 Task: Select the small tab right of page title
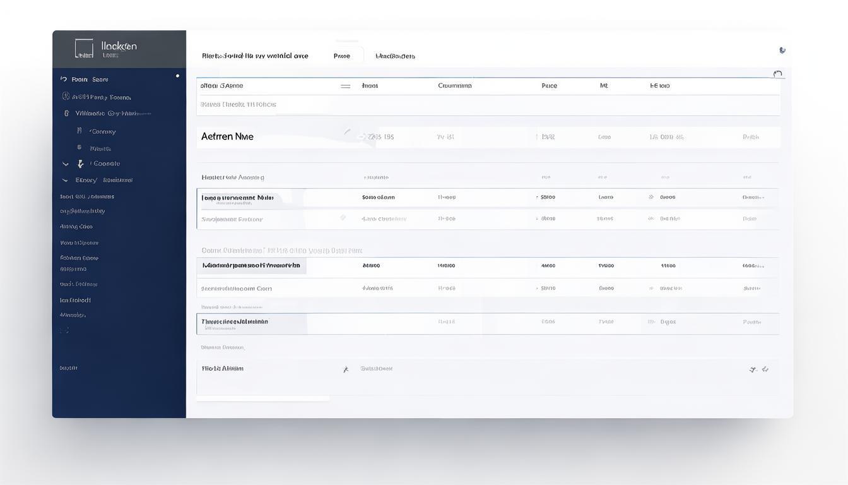tap(342, 56)
